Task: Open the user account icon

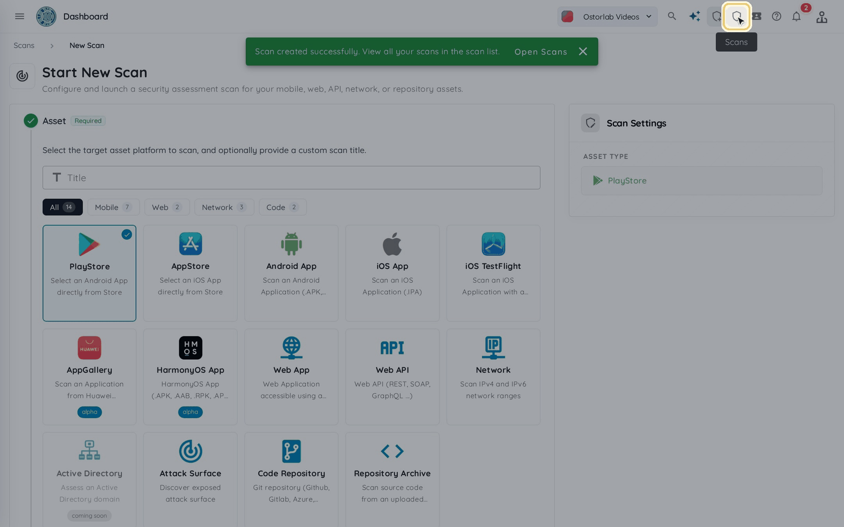Action: click(x=822, y=17)
